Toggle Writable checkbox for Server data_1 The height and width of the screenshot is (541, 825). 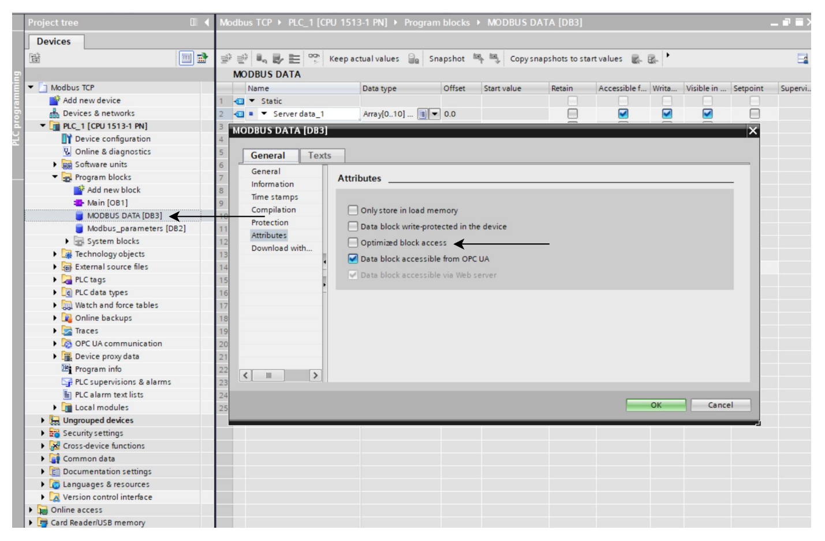(x=667, y=114)
